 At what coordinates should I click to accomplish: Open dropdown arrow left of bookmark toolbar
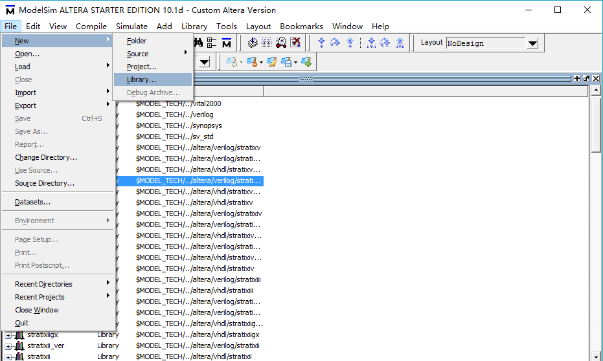coord(205,62)
